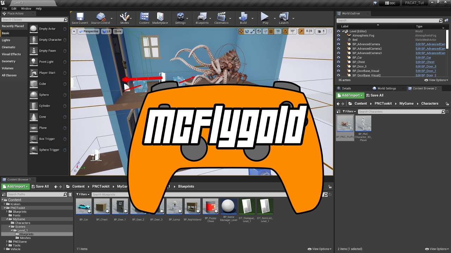This screenshot has width=451, height=253.
Task: Click the Blueprints toolbar icon
Action: (202, 18)
